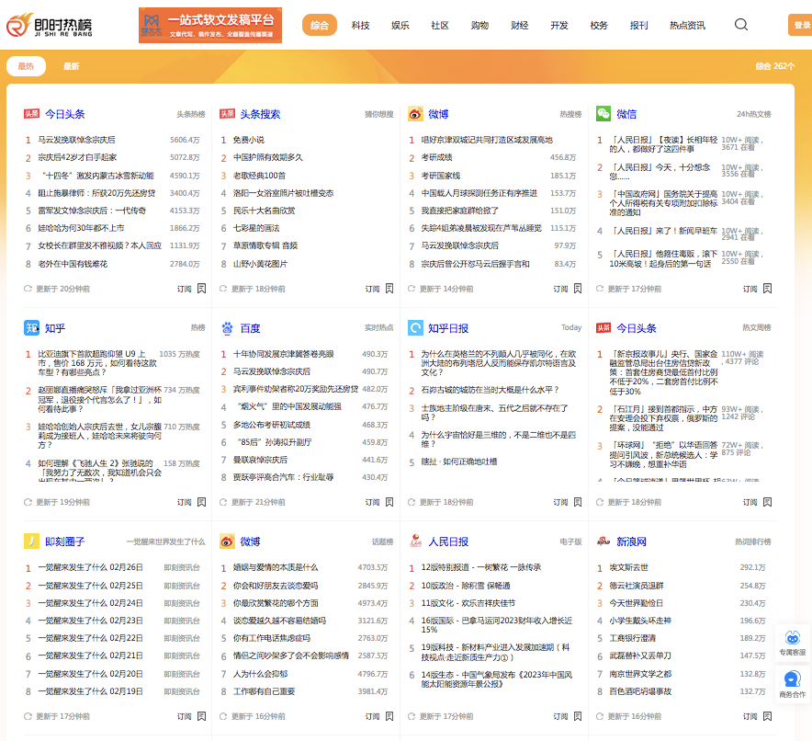Image resolution: width=812 pixels, height=741 pixels.
Task: Refresh icon on 知乎日报 card
Action: coord(412,502)
